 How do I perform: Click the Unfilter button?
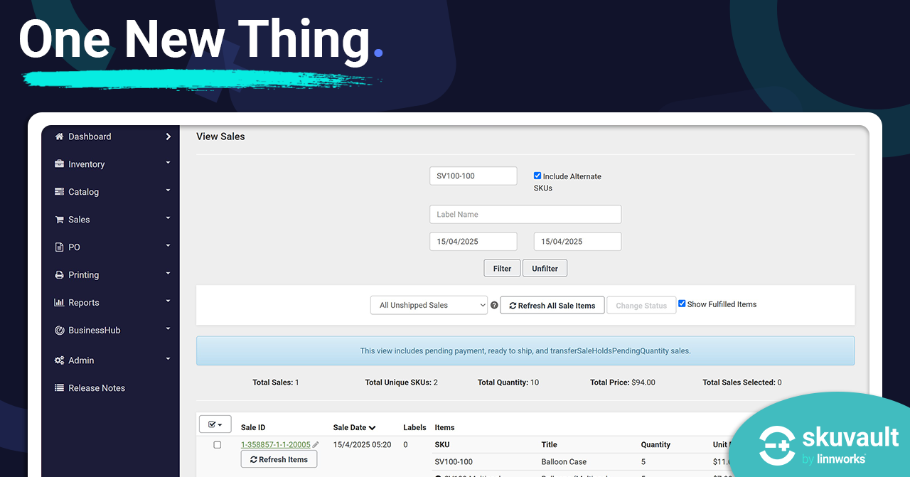pos(545,268)
